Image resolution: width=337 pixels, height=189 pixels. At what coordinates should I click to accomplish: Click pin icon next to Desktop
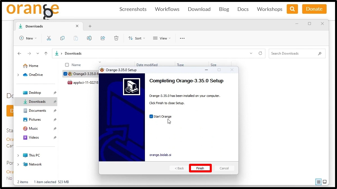pyautogui.click(x=55, y=93)
